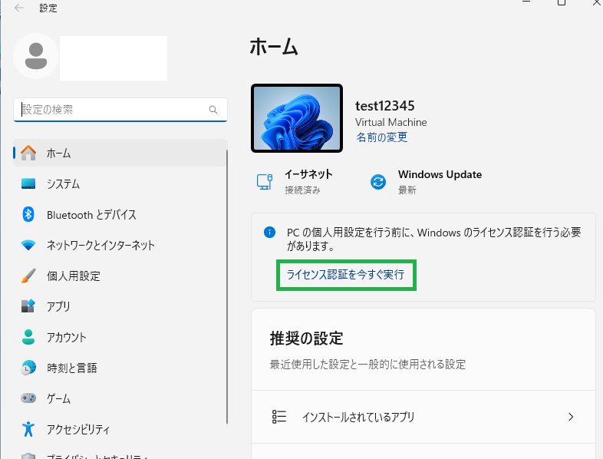The width and height of the screenshot is (603, 459).
Task: Click the paintbrush personalization icon
Action: [x=28, y=276]
